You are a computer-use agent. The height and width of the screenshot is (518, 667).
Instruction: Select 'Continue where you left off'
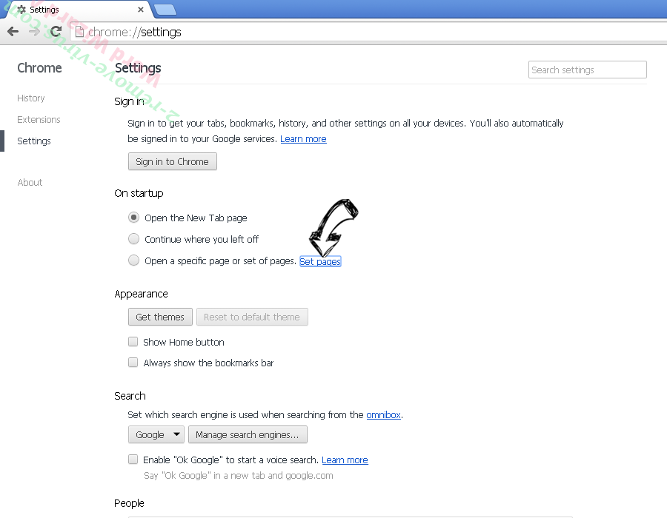click(x=133, y=238)
